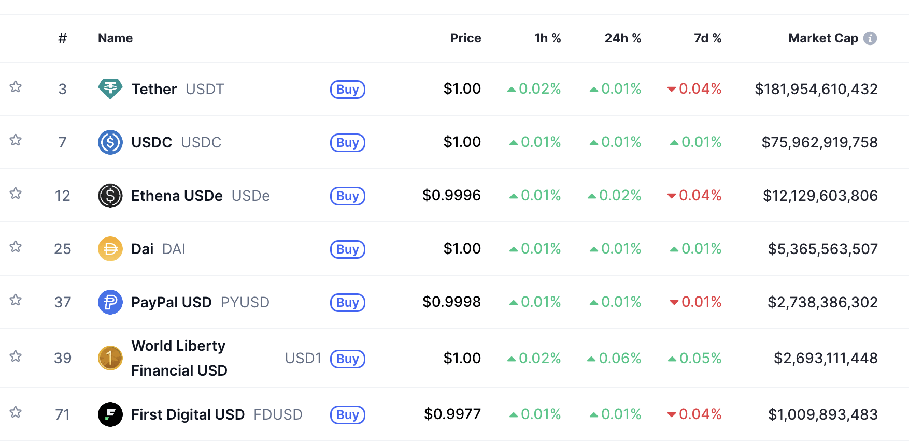Sort by the # rank header

tap(62, 38)
